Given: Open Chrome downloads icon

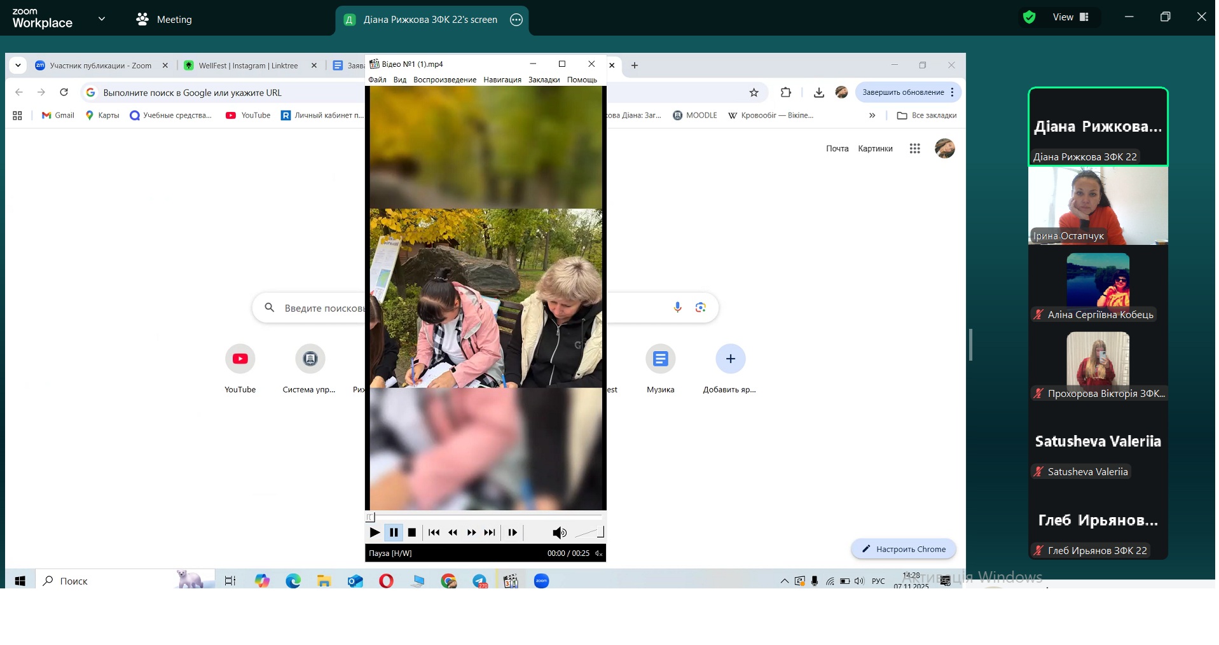Looking at the screenshot, I should tap(818, 93).
